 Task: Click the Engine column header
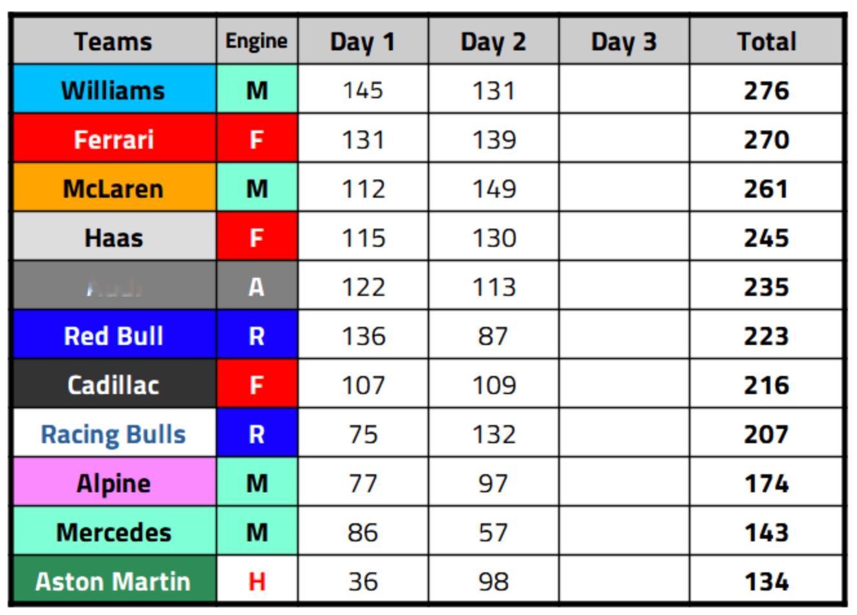pyautogui.click(x=257, y=42)
